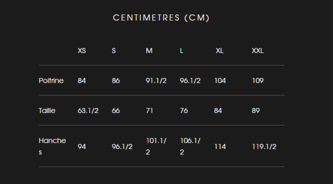Click the S size column header
The image size is (333, 184).
114,51
